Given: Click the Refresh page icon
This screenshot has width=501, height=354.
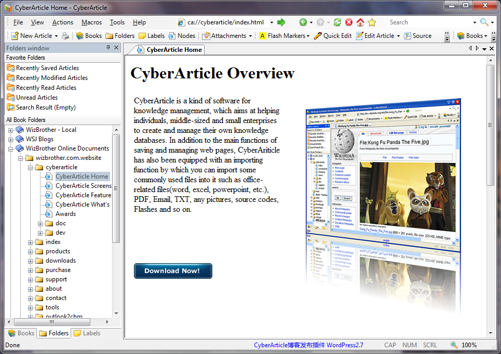Looking at the screenshot, I should [x=337, y=22].
